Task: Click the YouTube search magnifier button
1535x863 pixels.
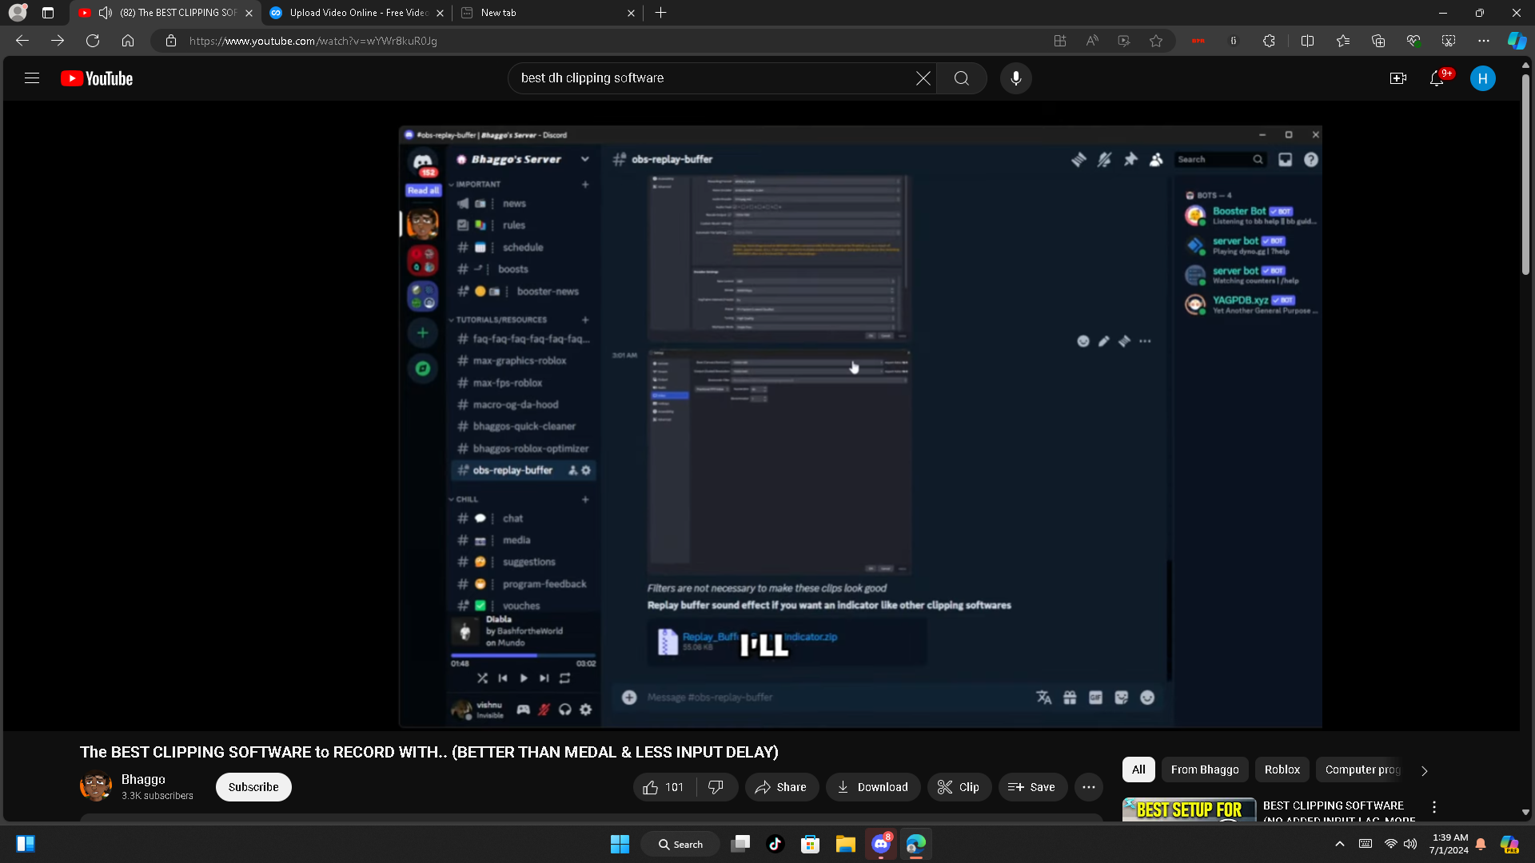Action: pos(962,78)
